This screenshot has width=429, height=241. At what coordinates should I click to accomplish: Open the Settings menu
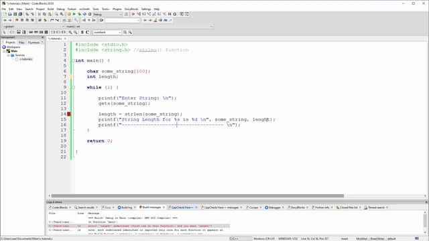click(146, 9)
